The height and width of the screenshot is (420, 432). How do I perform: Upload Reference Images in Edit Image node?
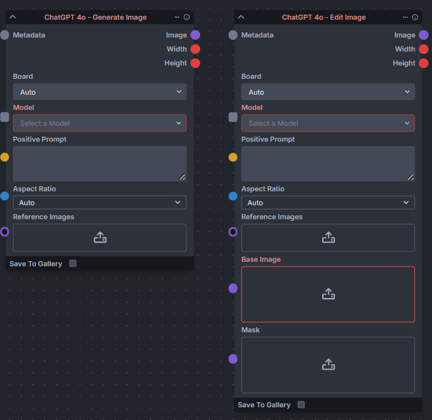[328, 238]
